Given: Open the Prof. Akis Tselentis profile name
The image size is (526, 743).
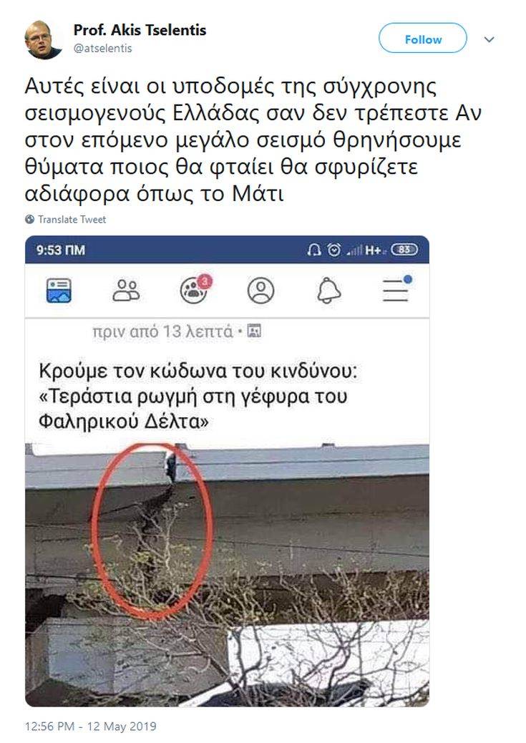Looking at the screenshot, I should pos(140,30).
